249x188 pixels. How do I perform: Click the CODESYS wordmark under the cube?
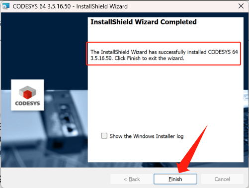point(27,103)
